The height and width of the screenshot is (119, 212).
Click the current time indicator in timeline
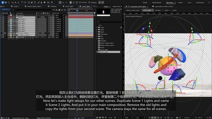77,11
